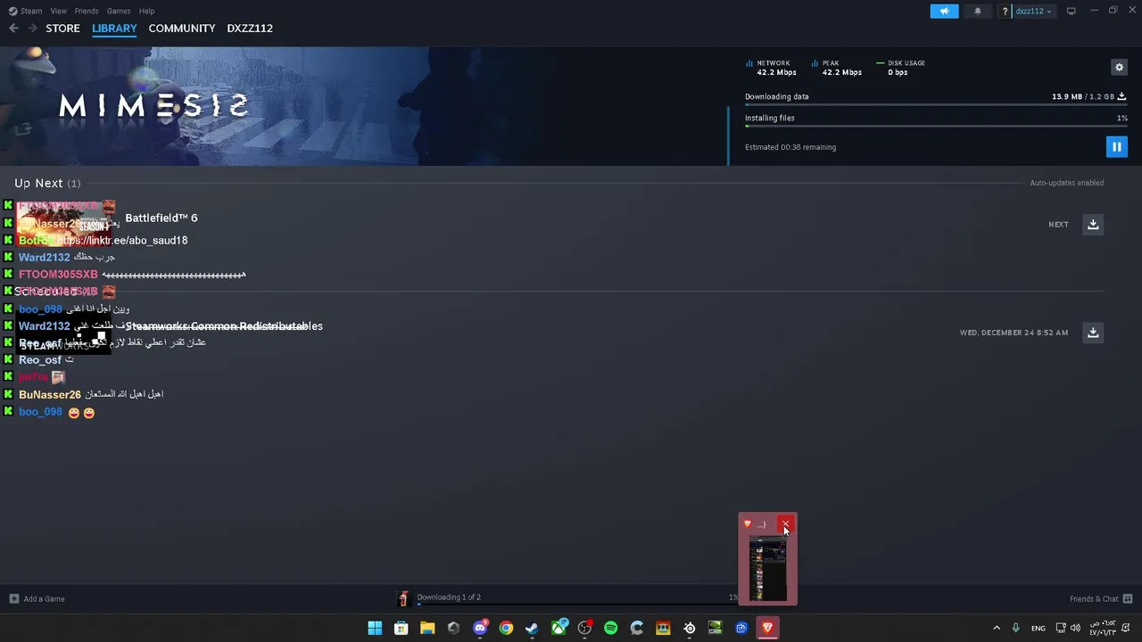Open the NVIDIA app from the taskbar

[x=715, y=628]
